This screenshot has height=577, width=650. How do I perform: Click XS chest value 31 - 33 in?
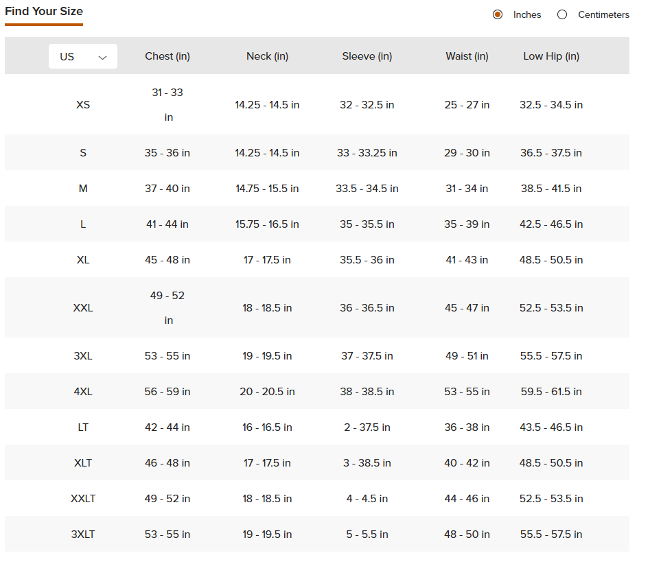click(167, 104)
